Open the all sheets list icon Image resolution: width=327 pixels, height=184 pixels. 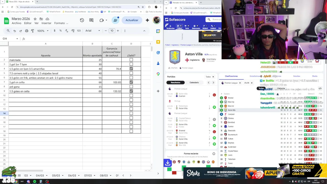pos(19,176)
